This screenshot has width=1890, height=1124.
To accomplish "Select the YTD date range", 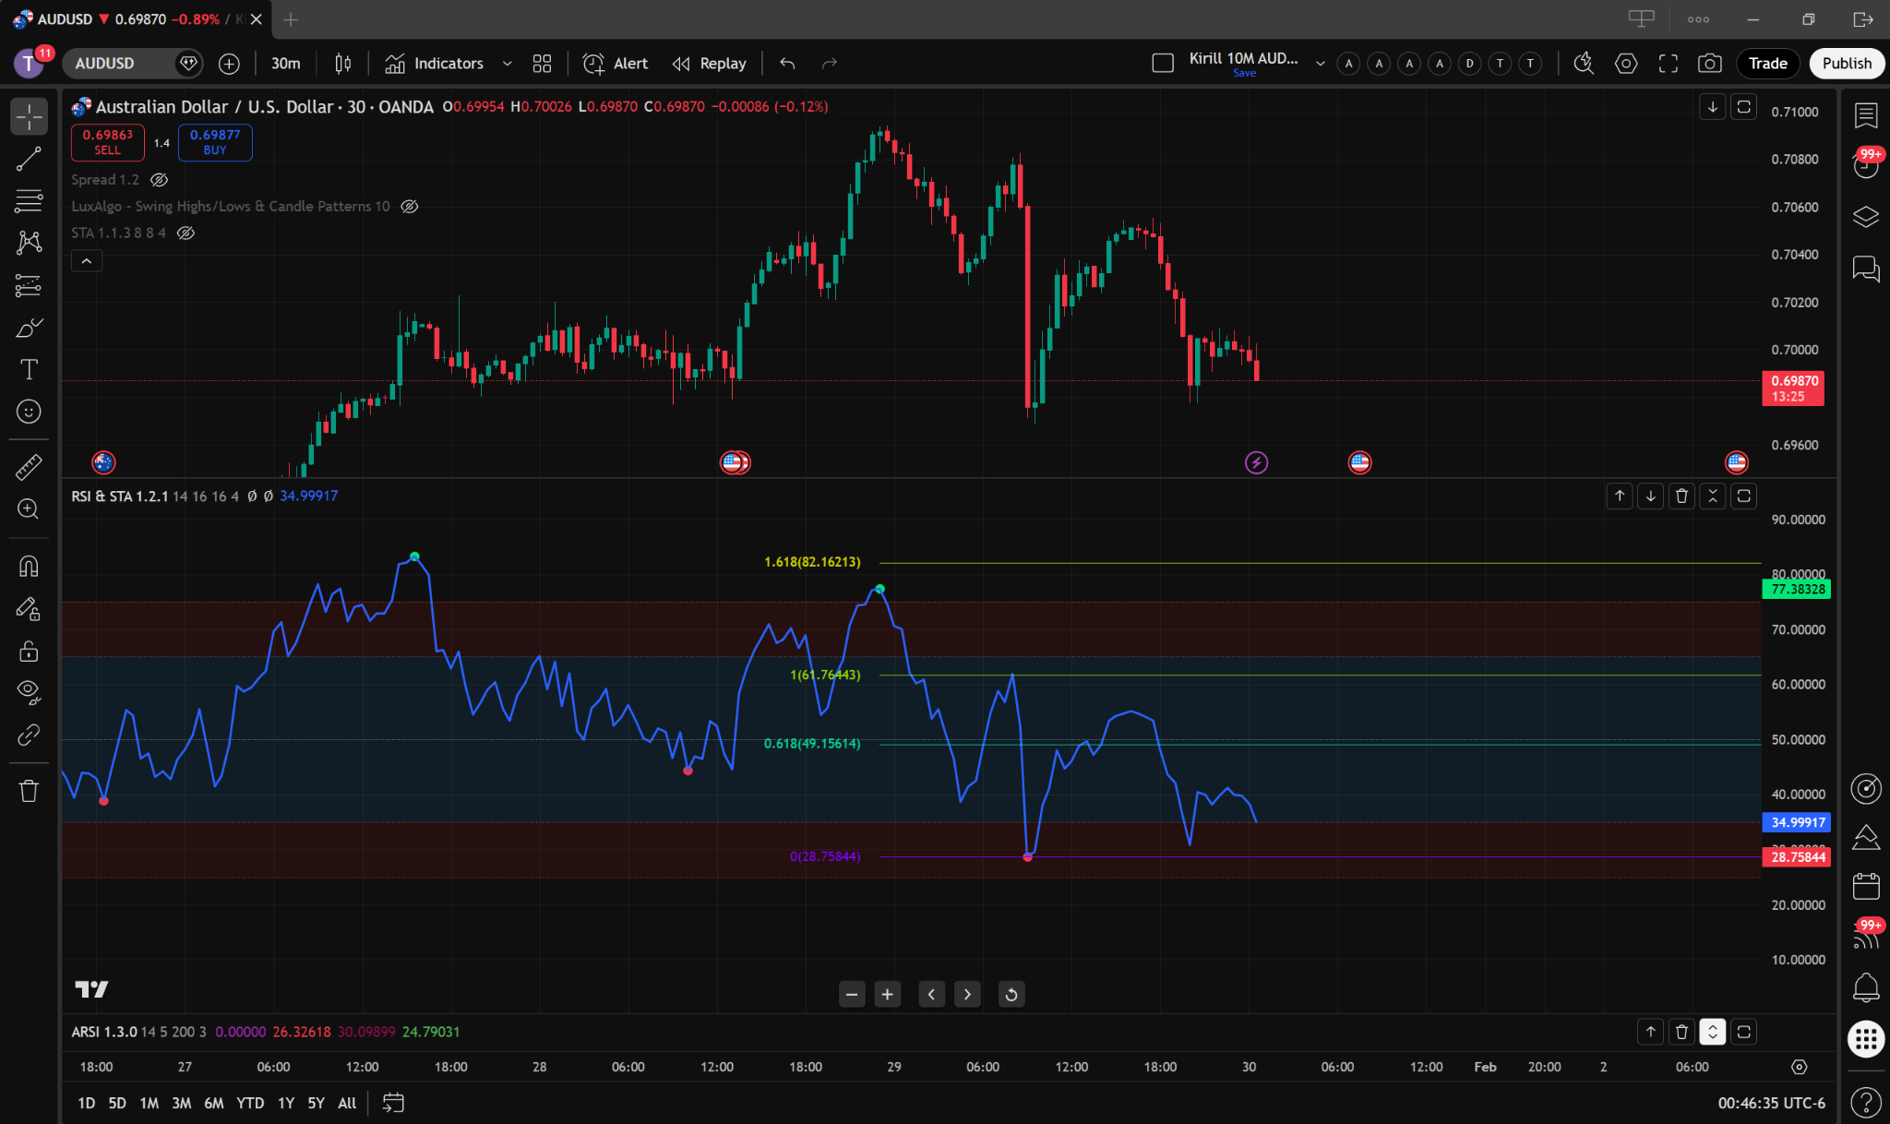I will (x=249, y=1103).
